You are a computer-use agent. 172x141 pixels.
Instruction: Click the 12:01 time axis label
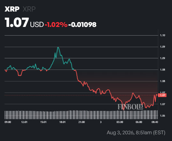coord(24,122)
